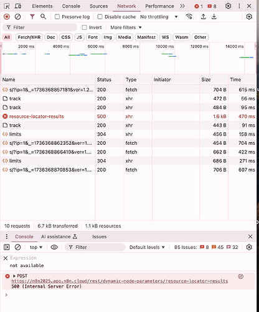Sort requests by Status column header
The width and height of the screenshot is (259, 312).
[x=109, y=80]
